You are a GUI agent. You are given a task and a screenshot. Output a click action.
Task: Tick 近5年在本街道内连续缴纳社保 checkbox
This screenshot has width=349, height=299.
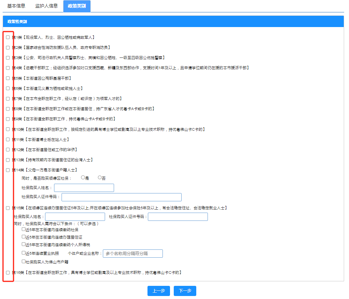pos(24,229)
